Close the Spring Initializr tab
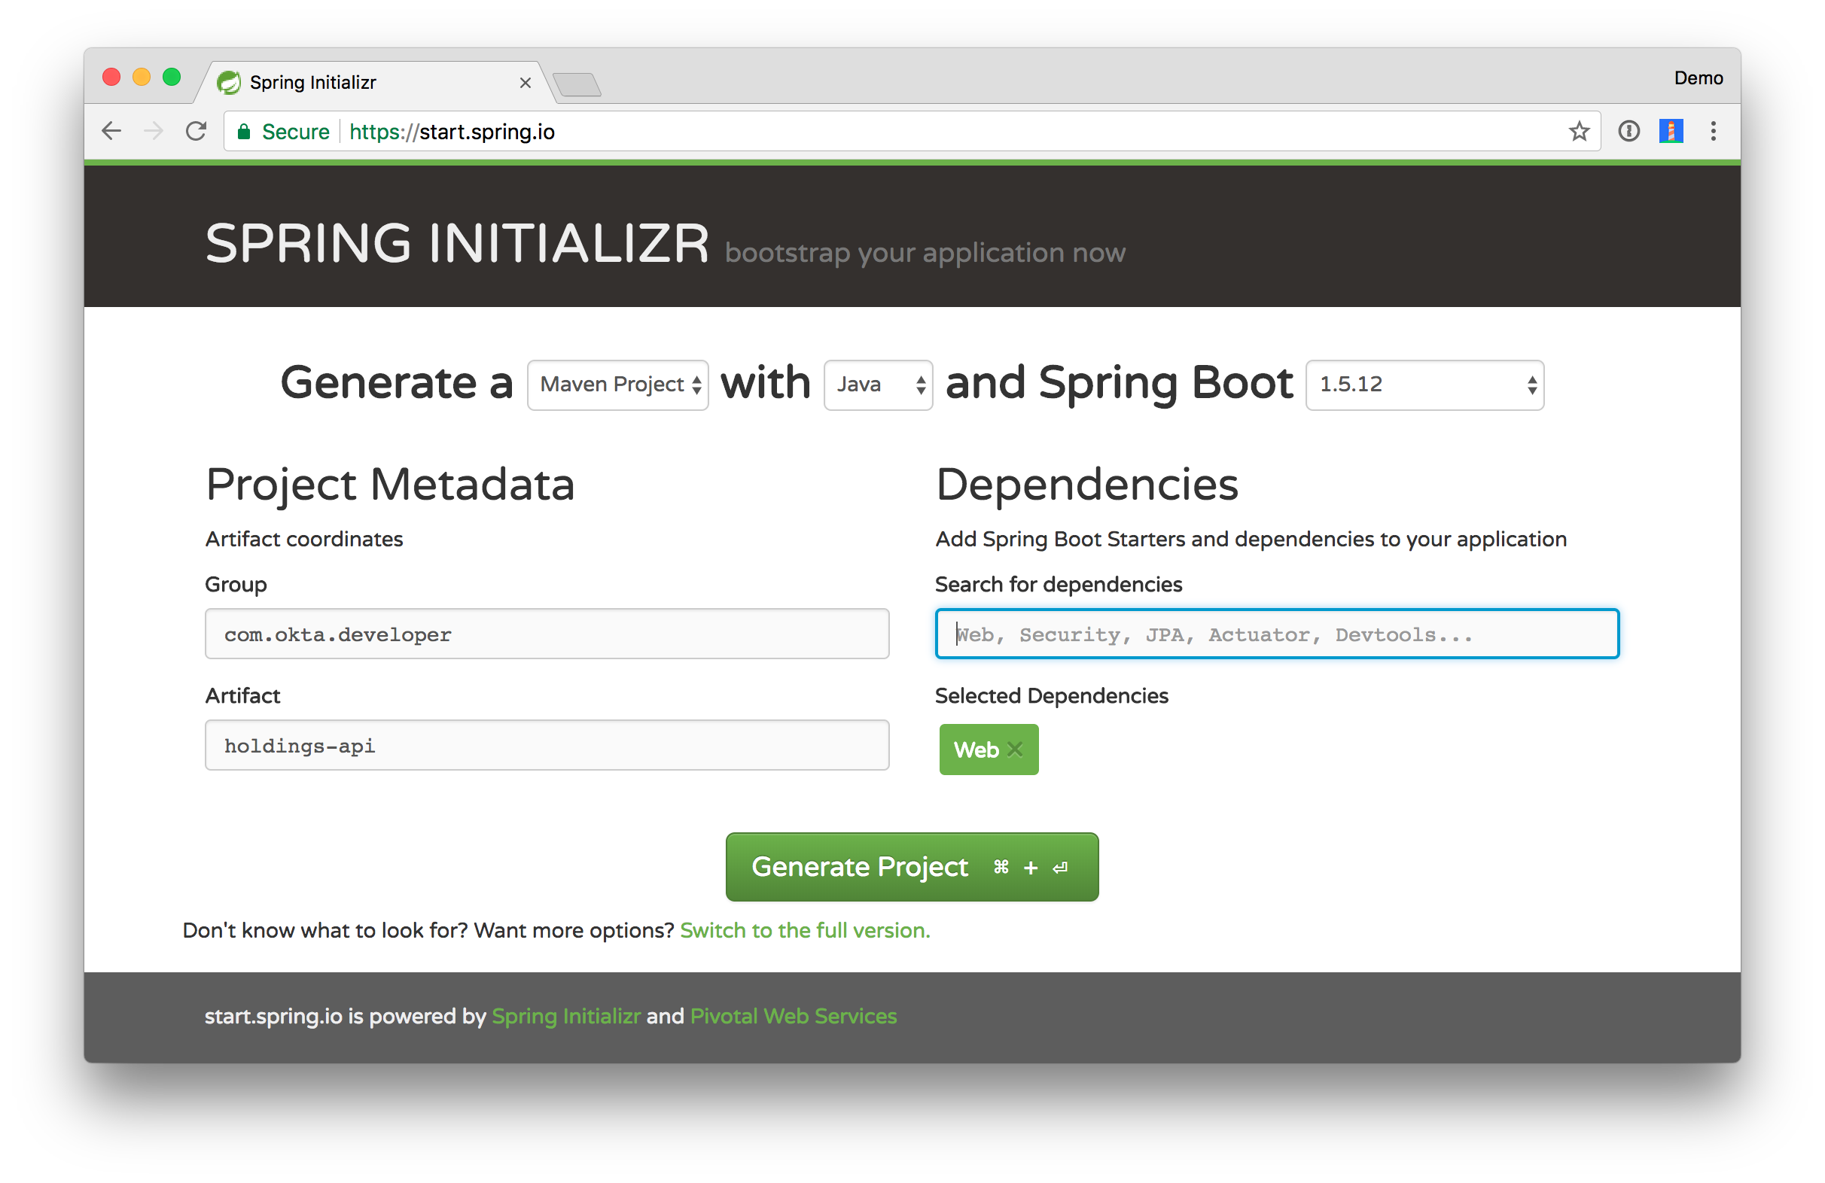The width and height of the screenshot is (1825, 1183). point(526,83)
